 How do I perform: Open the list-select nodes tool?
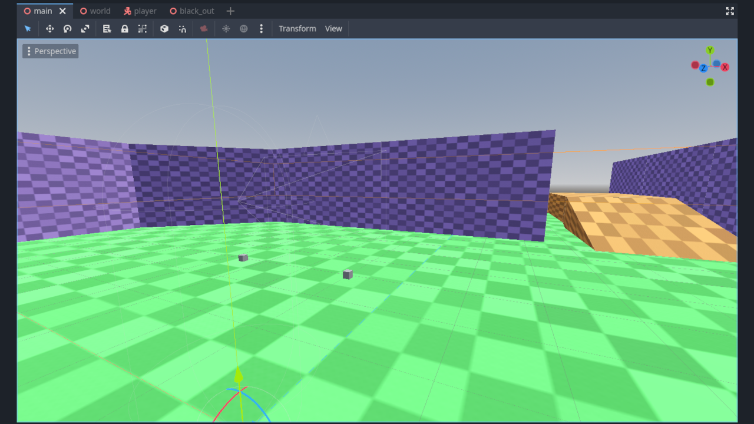tap(107, 28)
